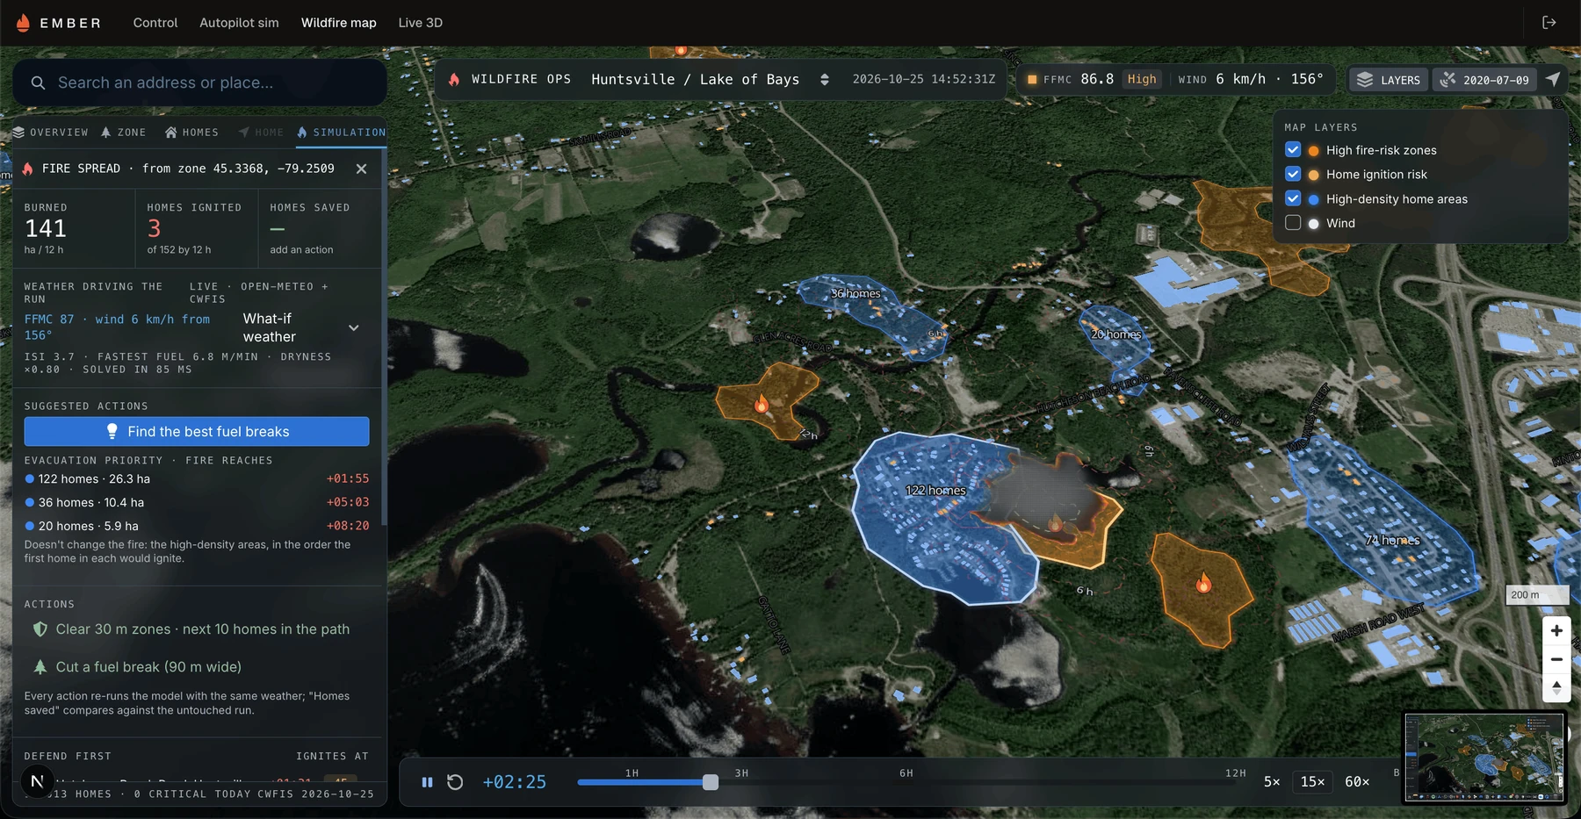The width and height of the screenshot is (1581, 819).
Task: Click the locate-me arrow icon
Action: pyautogui.click(x=1553, y=79)
